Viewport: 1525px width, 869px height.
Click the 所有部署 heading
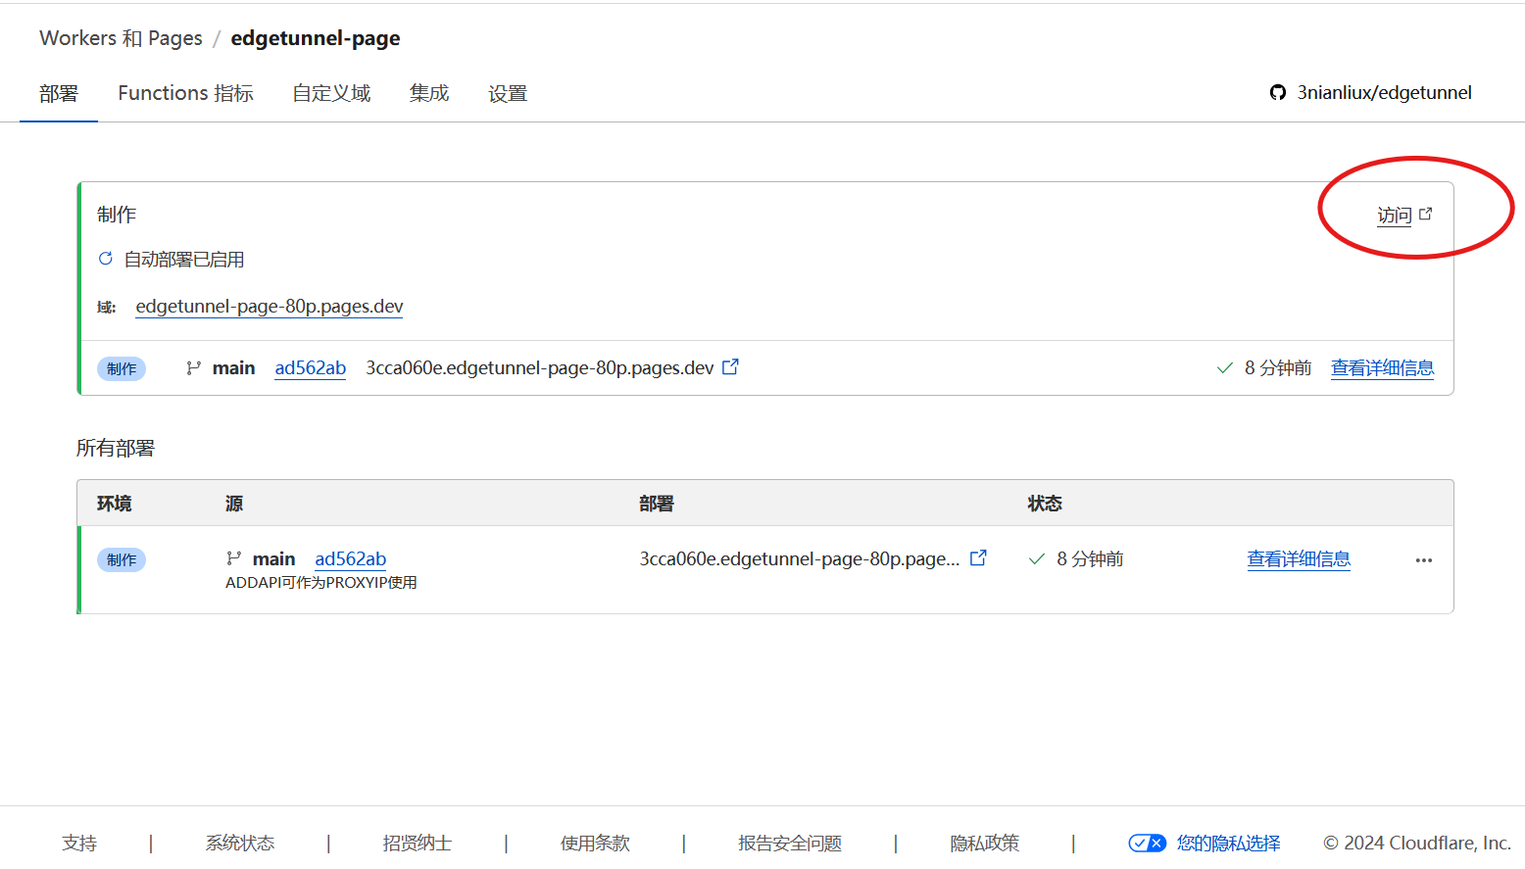point(116,448)
